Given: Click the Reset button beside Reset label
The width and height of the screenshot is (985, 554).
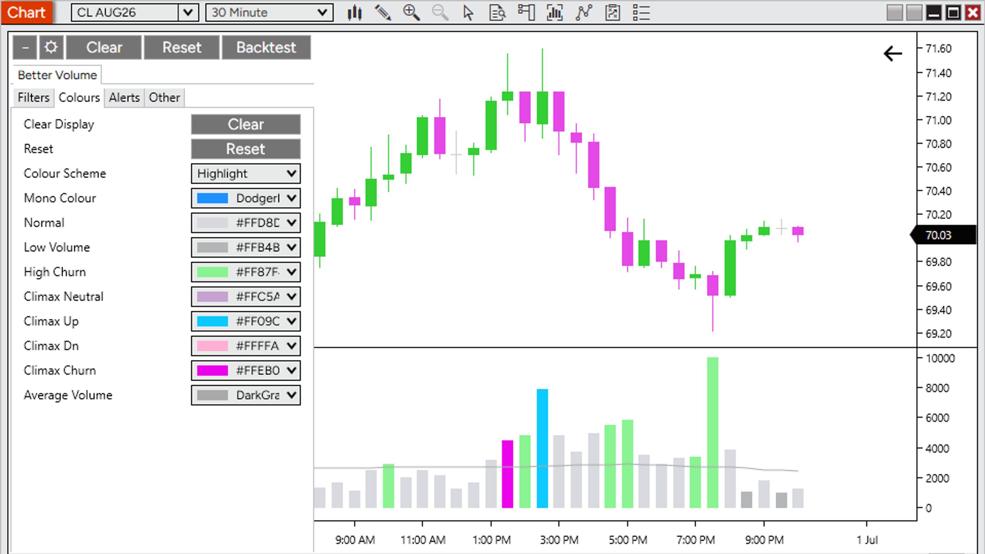Looking at the screenshot, I should tap(246, 149).
